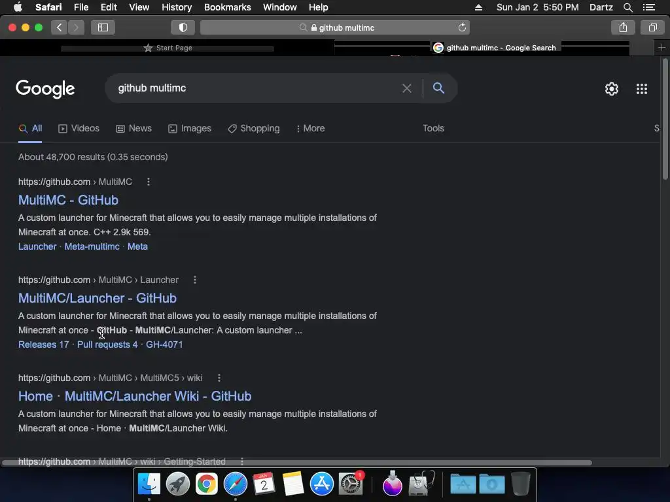Expand the More search filters menu
The width and height of the screenshot is (670, 502).
click(311, 129)
